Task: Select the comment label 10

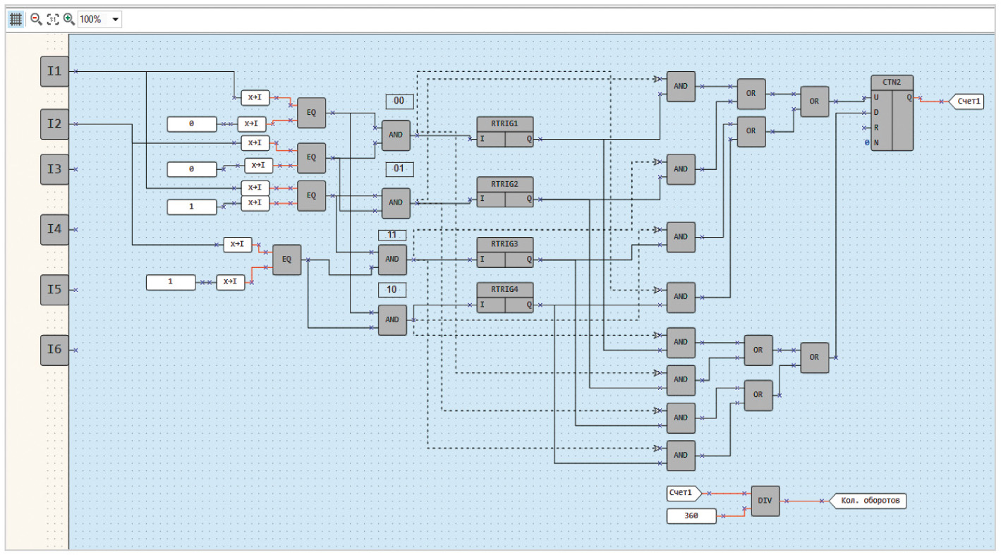Action: point(392,290)
